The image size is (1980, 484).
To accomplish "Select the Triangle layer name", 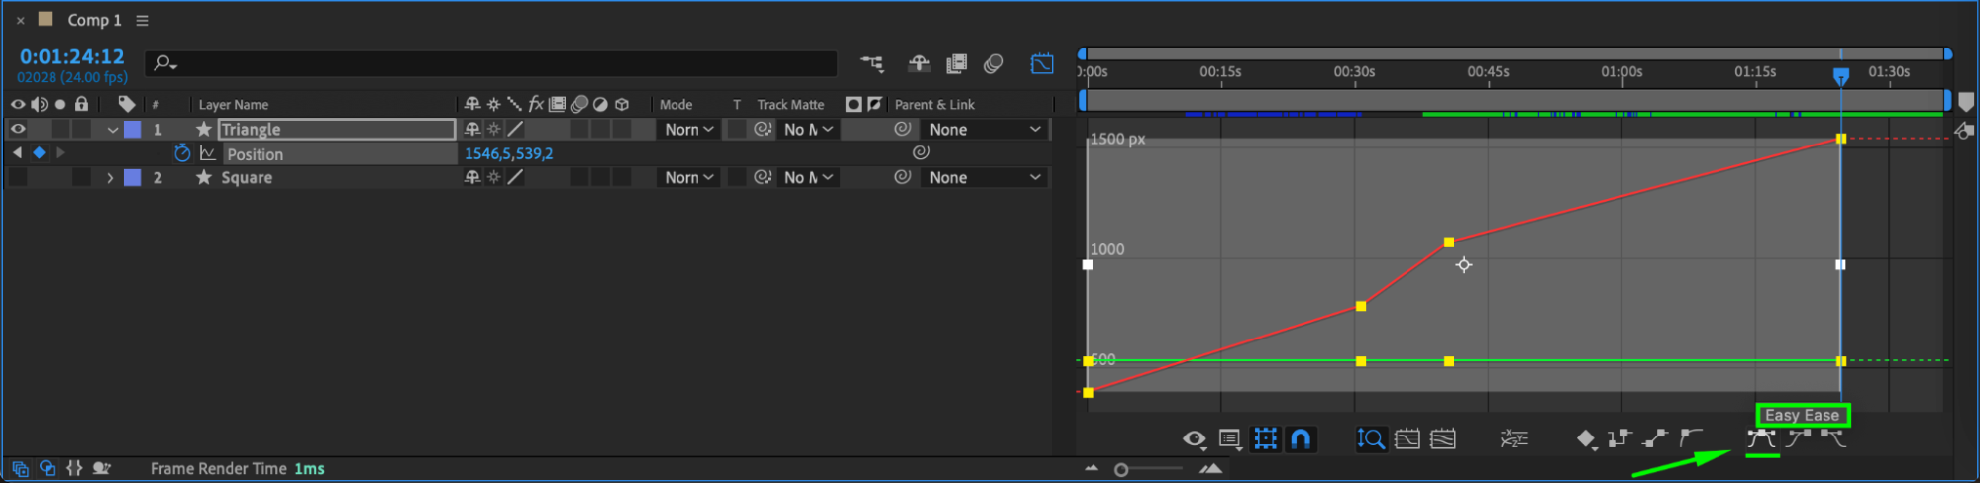I will tap(251, 129).
